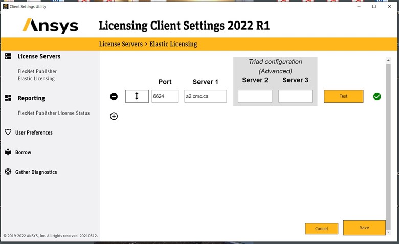Open Borrow section
The image size is (399, 244).
(23, 152)
